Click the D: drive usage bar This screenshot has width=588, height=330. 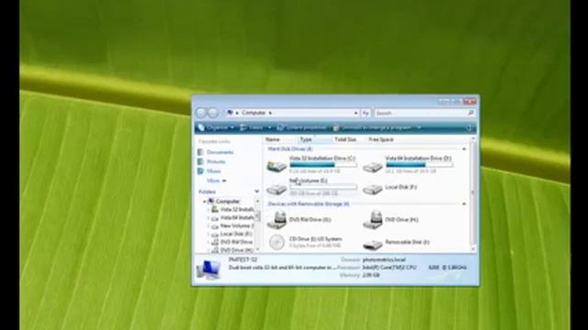tap(419, 165)
